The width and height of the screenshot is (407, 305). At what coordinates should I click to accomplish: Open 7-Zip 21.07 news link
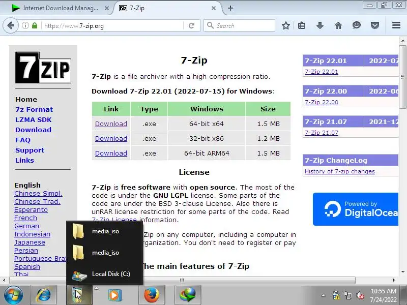click(x=322, y=133)
